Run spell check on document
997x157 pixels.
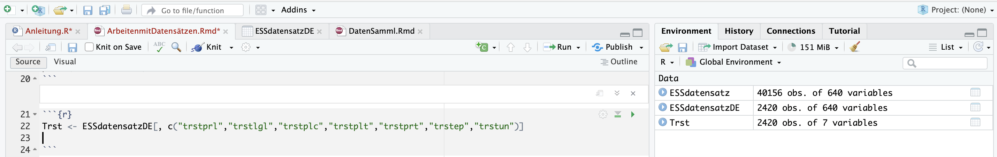pyautogui.click(x=159, y=47)
